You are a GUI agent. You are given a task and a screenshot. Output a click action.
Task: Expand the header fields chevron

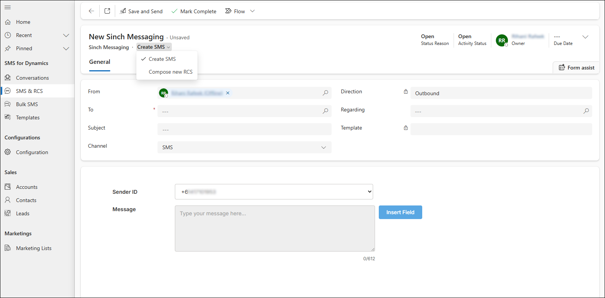585,37
